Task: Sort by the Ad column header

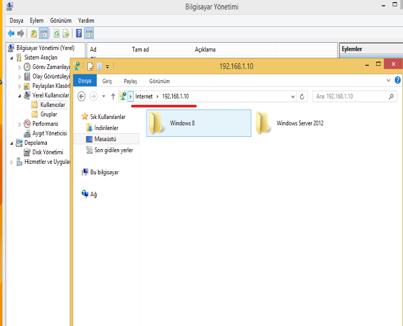Action: (x=108, y=50)
